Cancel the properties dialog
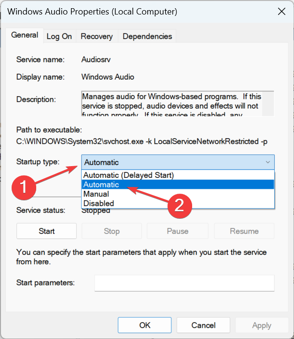The width and height of the screenshot is (294, 339). tap(203, 325)
